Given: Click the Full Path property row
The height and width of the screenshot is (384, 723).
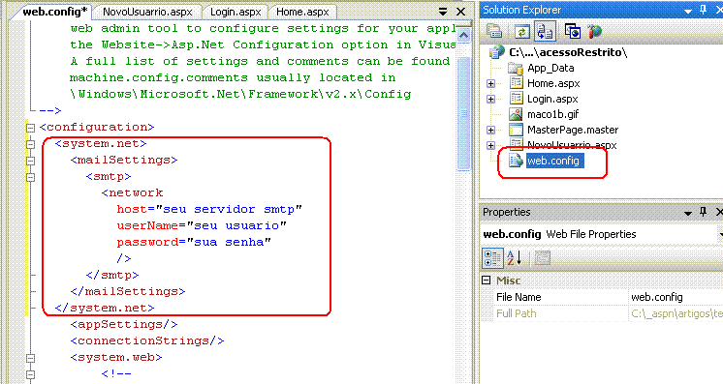Looking at the screenshot, I should pos(601,313).
